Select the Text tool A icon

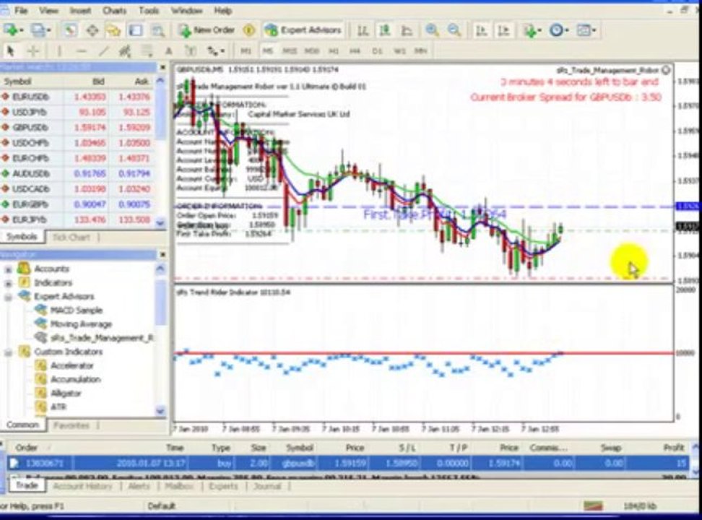pyautogui.click(x=169, y=51)
